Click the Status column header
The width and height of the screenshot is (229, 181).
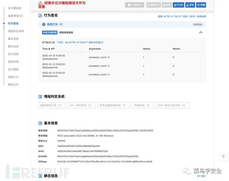(x=146, y=49)
